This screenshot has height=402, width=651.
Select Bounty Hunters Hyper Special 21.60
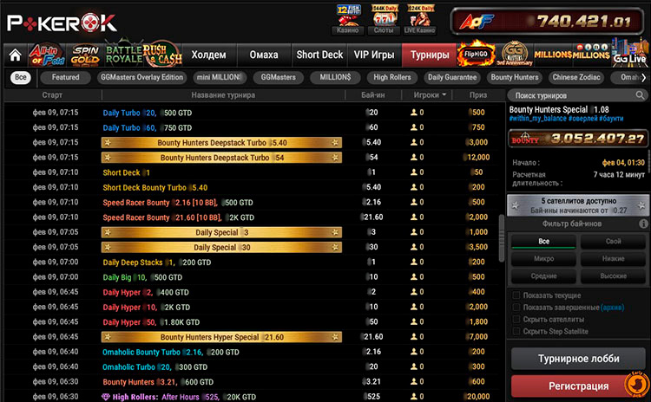pos(221,337)
